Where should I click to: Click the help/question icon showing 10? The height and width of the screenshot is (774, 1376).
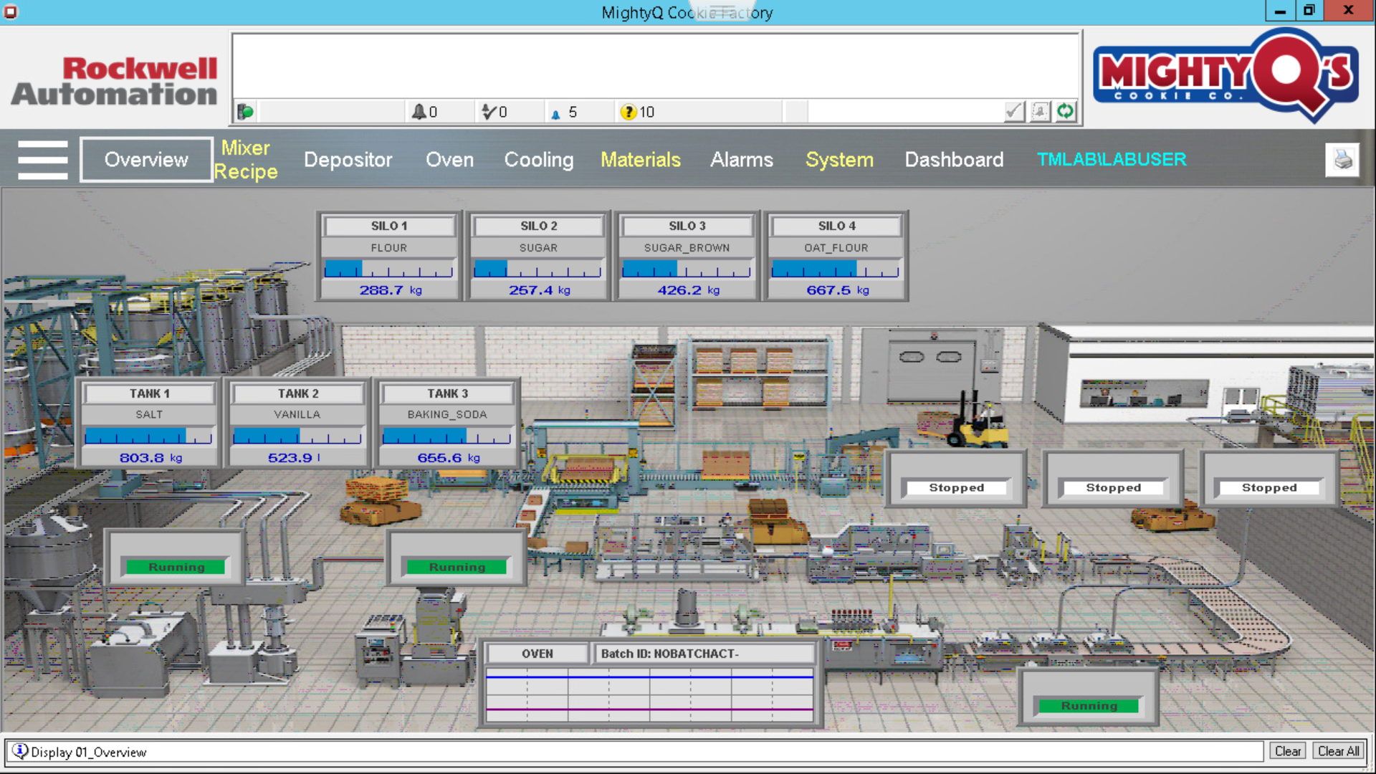click(628, 110)
